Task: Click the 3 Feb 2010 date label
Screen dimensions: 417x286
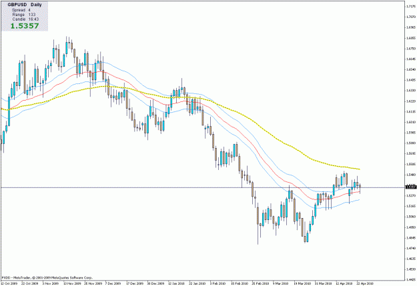Action: (x=218, y=283)
